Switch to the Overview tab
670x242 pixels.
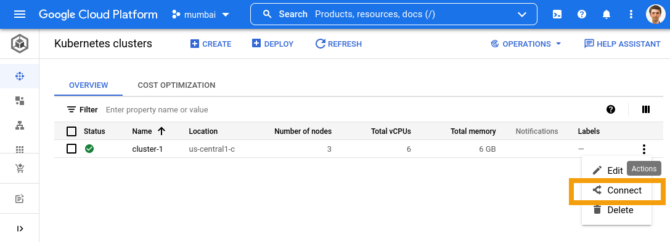click(89, 85)
